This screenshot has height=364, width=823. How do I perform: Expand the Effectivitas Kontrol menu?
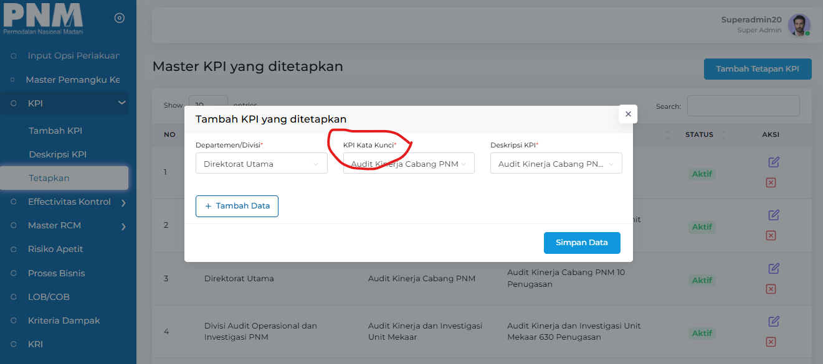point(69,202)
